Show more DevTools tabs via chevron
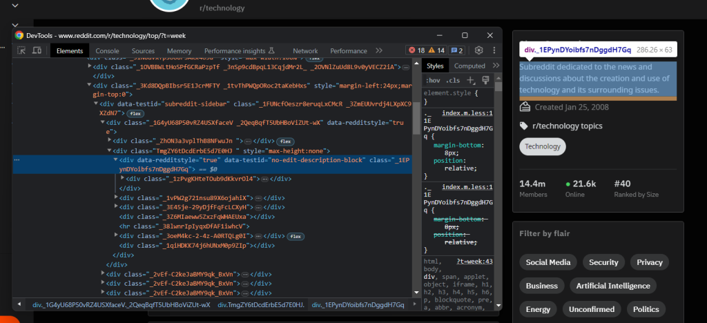707x323 pixels. [378, 50]
